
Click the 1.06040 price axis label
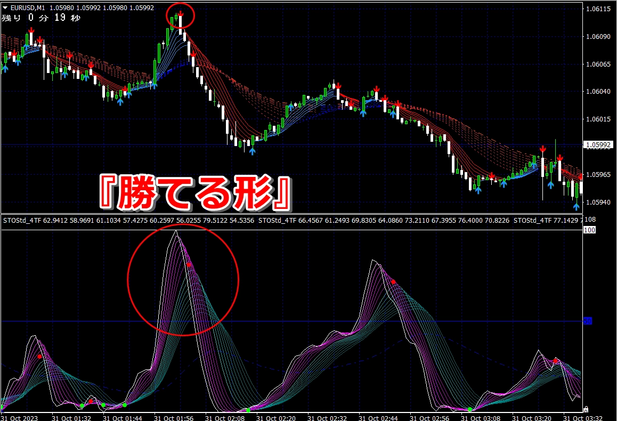(x=598, y=91)
